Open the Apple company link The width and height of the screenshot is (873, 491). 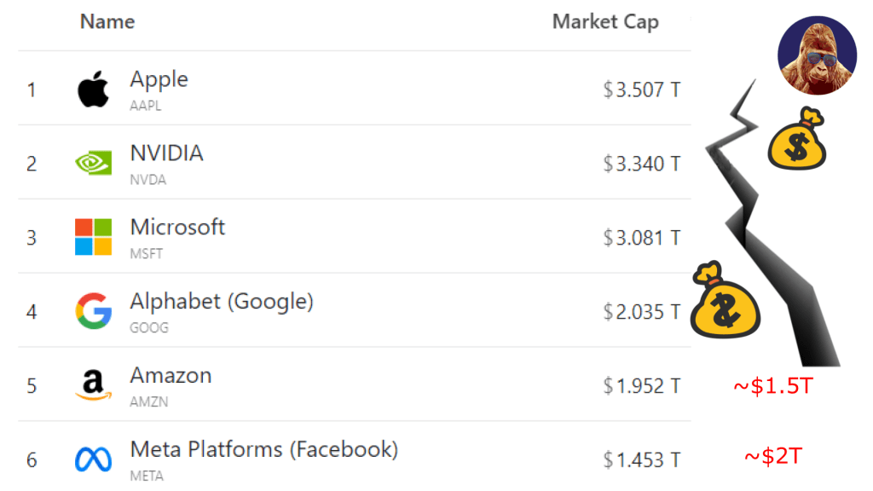click(159, 79)
